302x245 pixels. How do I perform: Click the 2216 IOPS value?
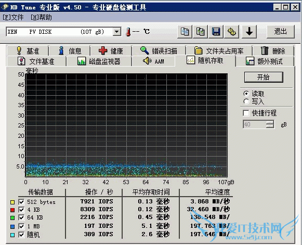97,217
